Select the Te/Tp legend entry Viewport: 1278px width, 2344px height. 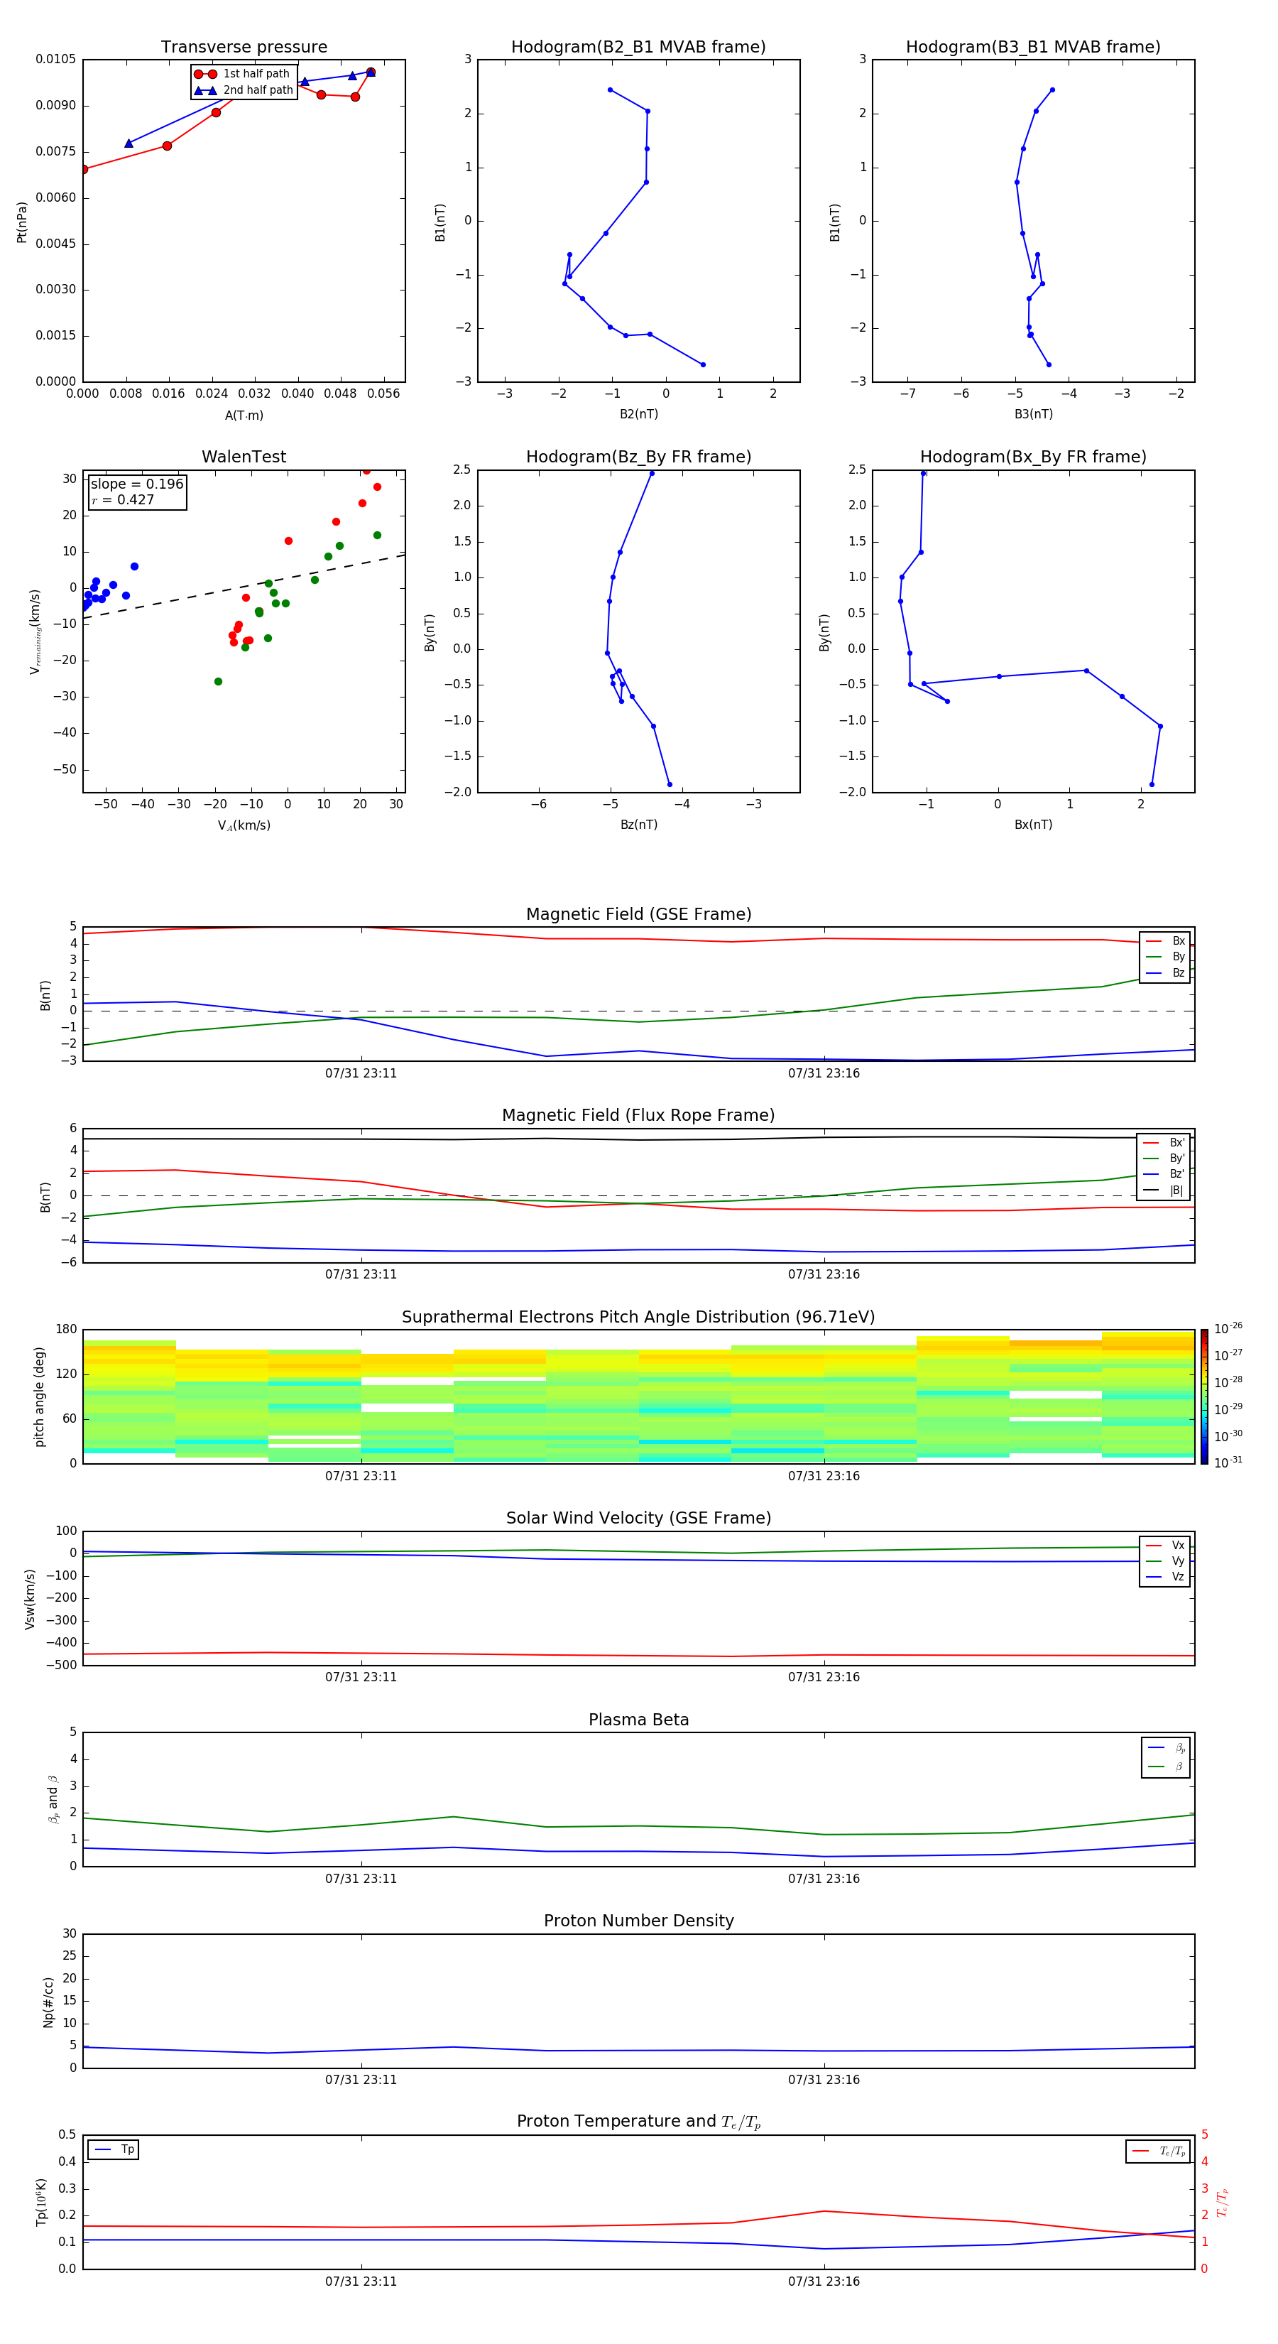click(1159, 2152)
